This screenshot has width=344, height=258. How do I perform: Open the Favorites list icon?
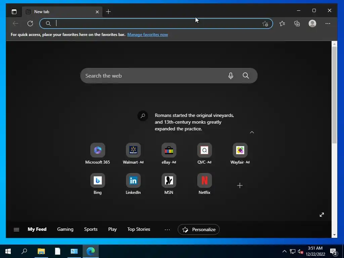[282, 24]
